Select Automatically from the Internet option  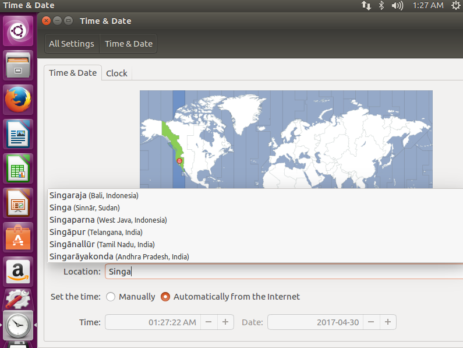(x=230, y=297)
